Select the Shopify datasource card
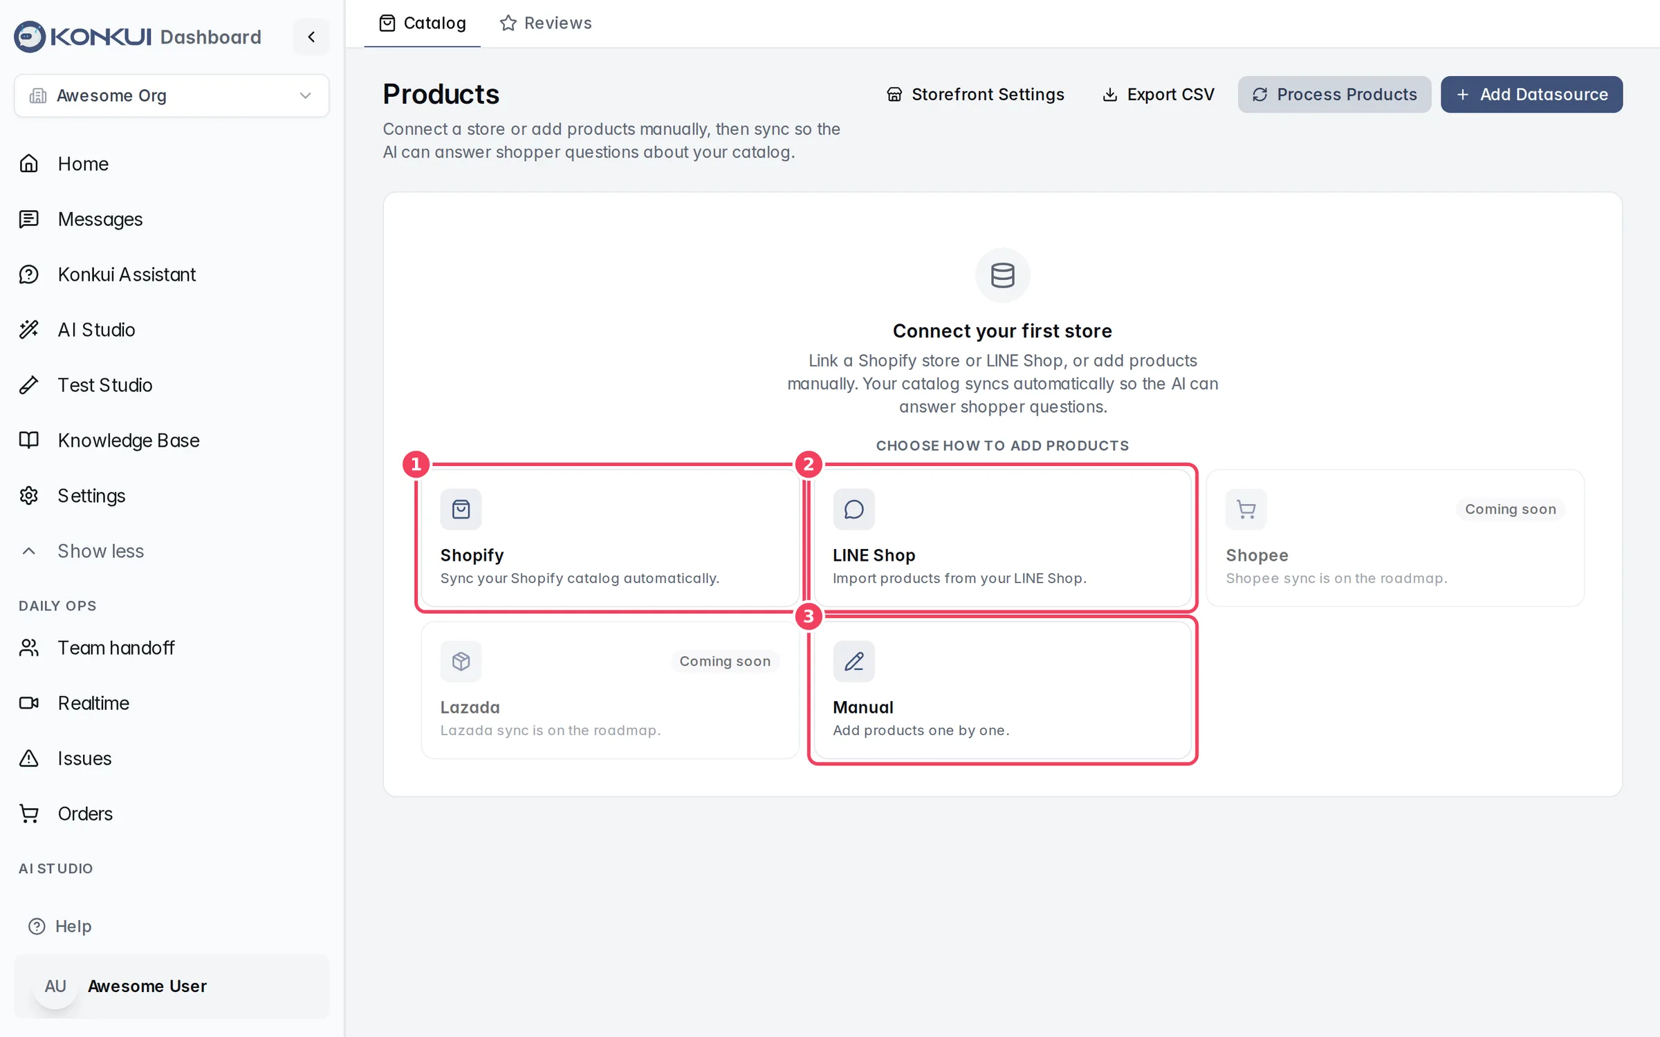 point(610,539)
